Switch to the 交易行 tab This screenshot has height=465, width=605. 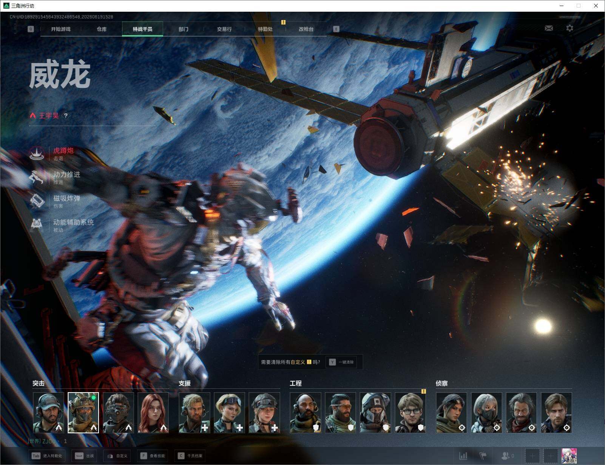click(224, 29)
